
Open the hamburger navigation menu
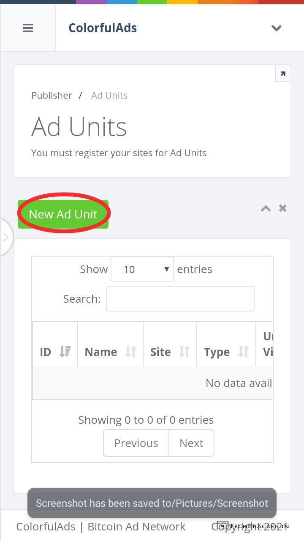(28, 28)
